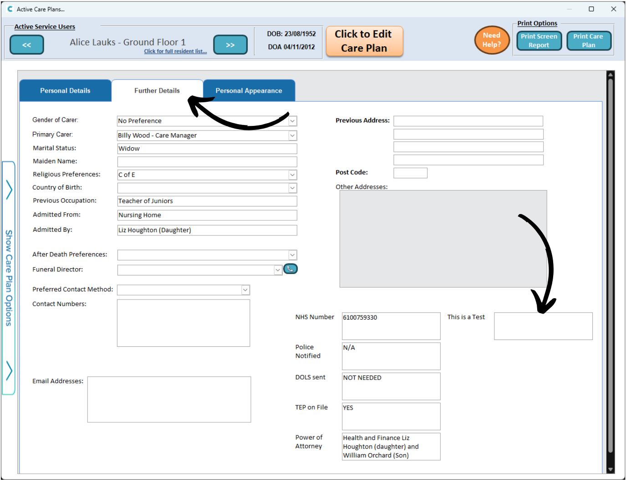
Task: Click the Funeral Director phone icon
Action: [290, 269]
